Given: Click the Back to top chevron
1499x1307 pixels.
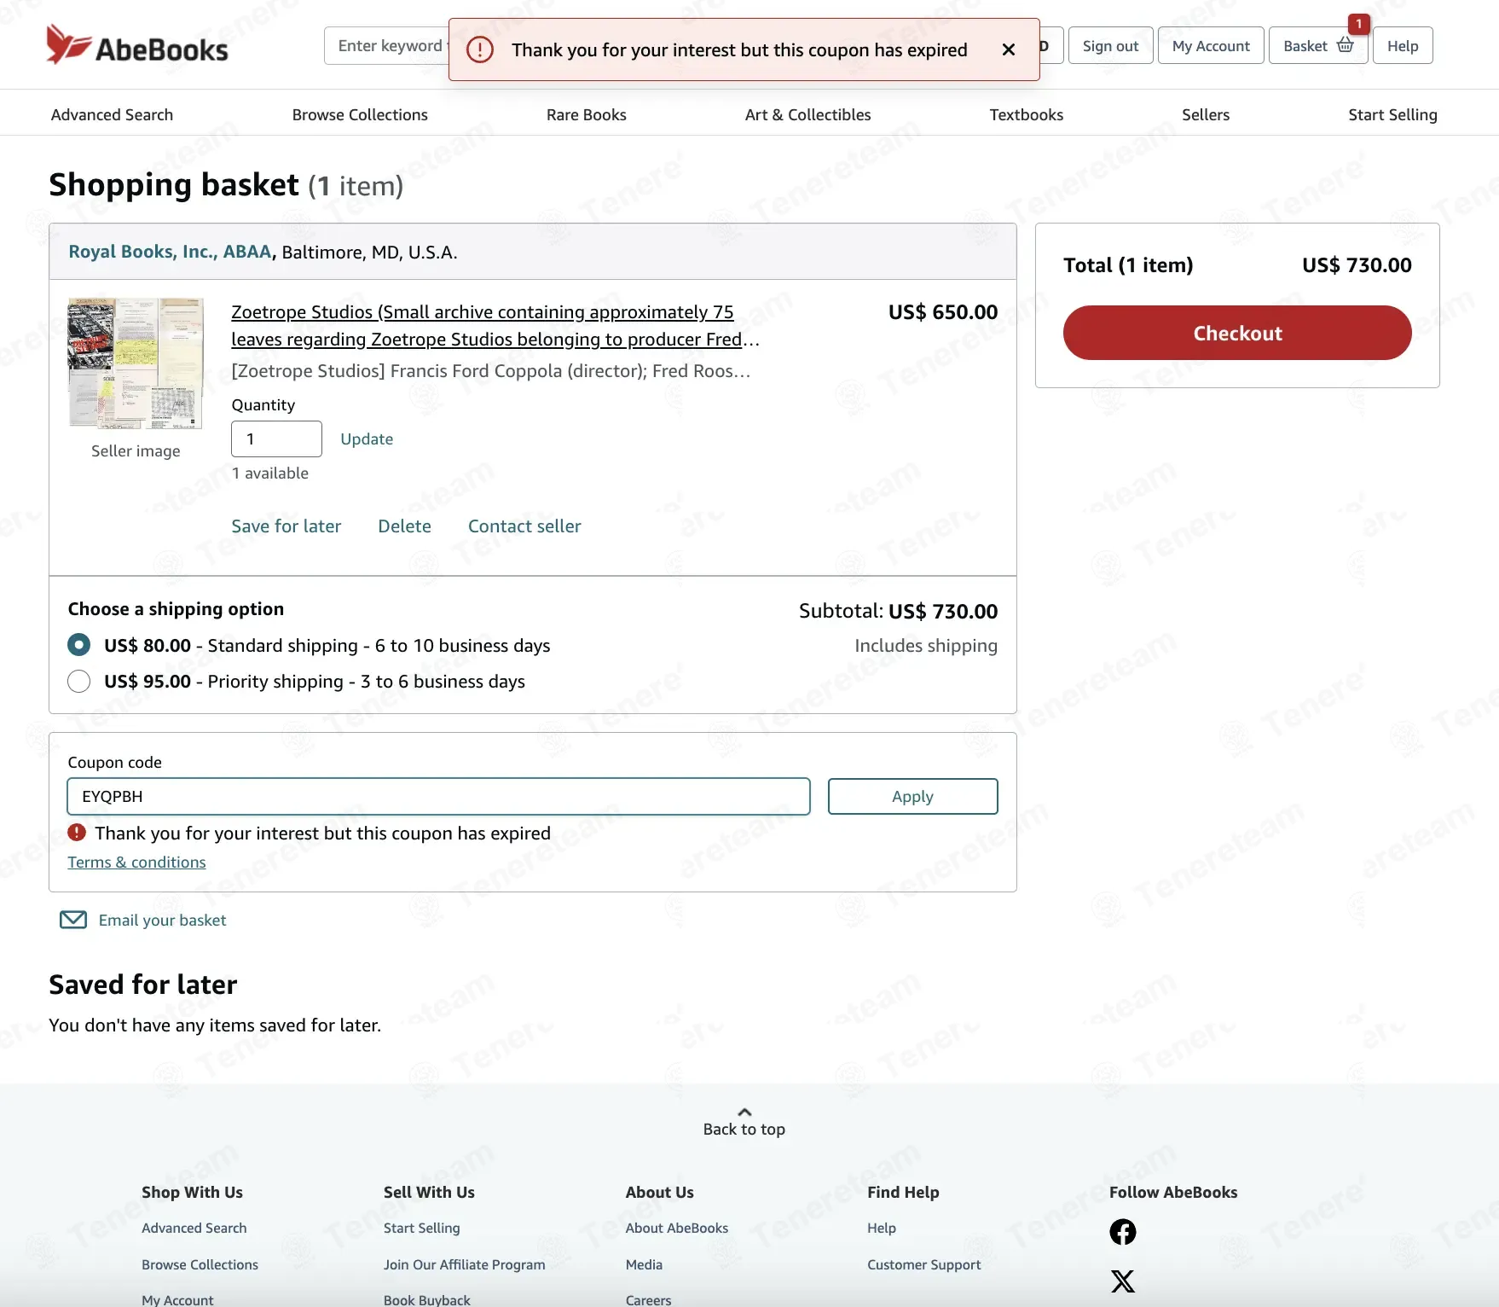Looking at the screenshot, I should point(744,1112).
